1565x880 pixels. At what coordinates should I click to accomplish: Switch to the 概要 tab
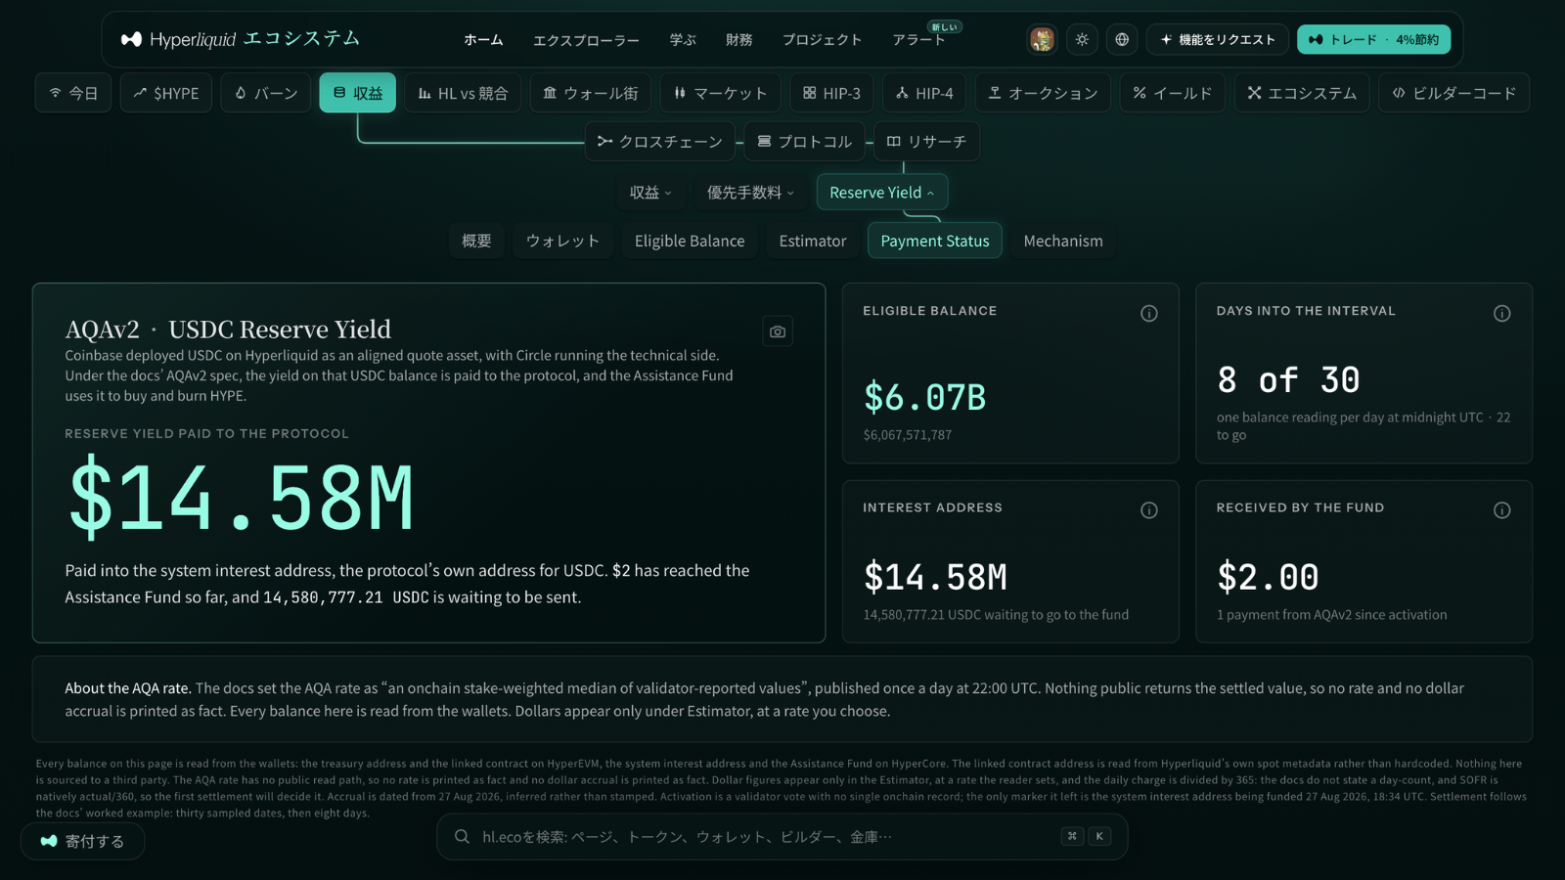coord(476,241)
